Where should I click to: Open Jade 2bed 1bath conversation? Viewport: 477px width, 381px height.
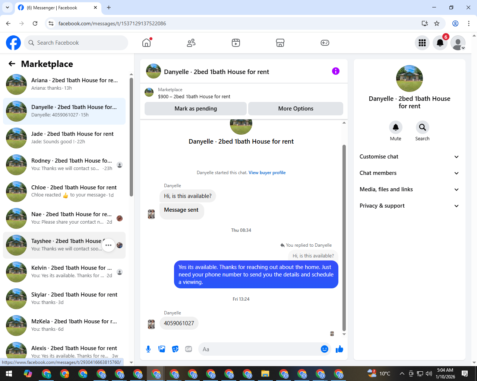(x=64, y=138)
